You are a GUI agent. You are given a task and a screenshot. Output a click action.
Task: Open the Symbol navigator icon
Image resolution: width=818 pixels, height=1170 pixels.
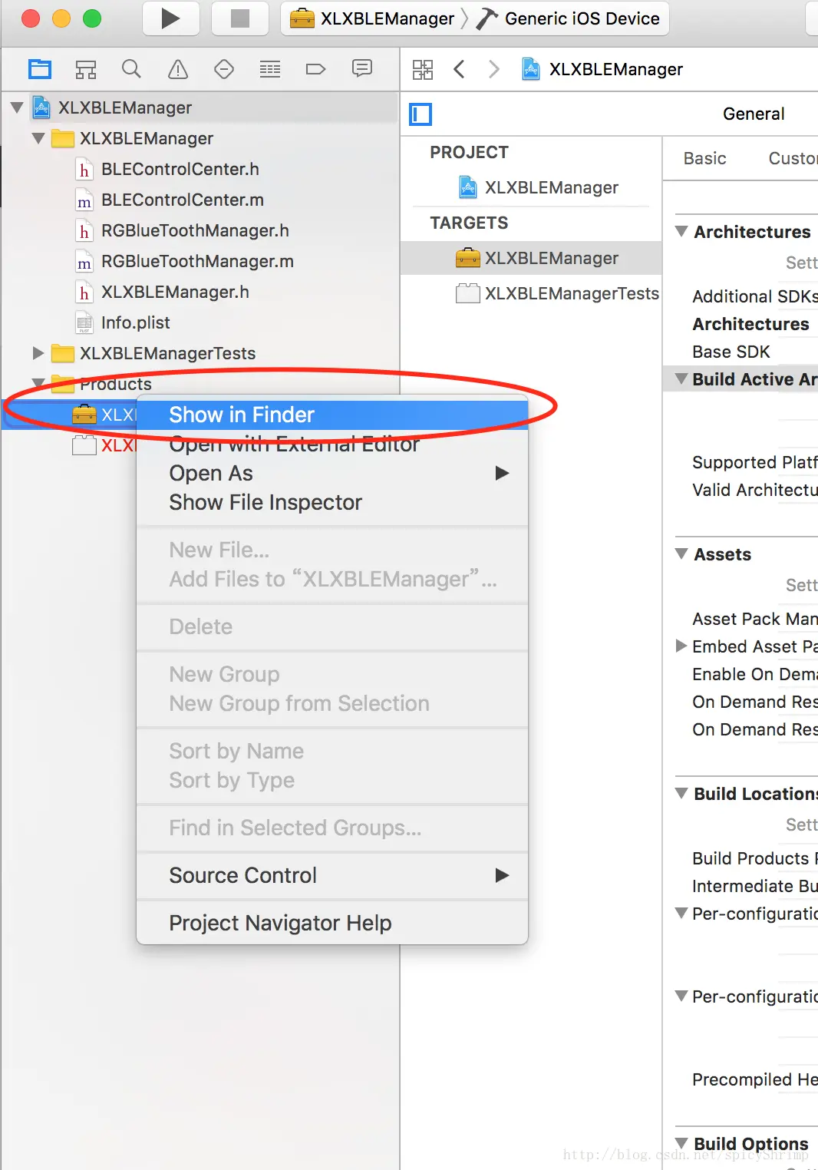(x=86, y=70)
